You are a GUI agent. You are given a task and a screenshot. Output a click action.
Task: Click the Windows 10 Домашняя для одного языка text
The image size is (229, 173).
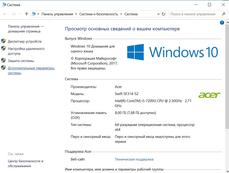[93, 49]
